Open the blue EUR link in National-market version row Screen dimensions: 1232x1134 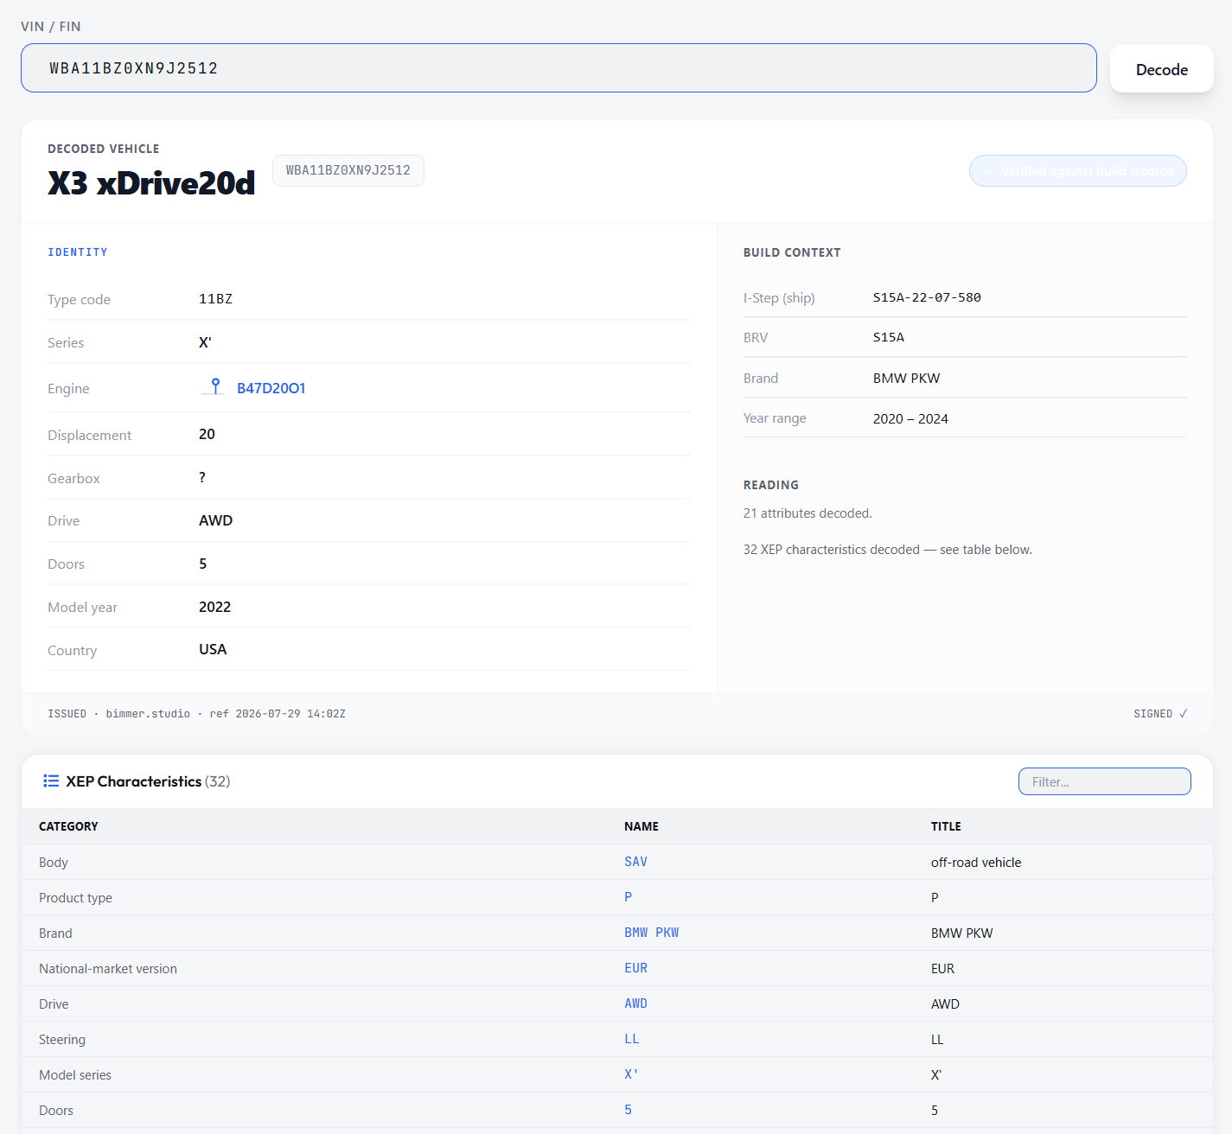coord(636,968)
